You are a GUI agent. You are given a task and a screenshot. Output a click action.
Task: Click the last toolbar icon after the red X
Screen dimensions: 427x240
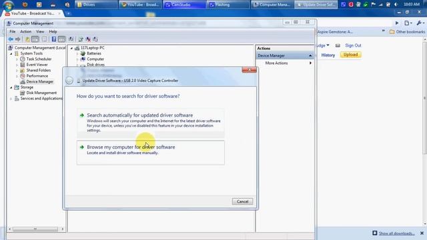click(x=95, y=39)
